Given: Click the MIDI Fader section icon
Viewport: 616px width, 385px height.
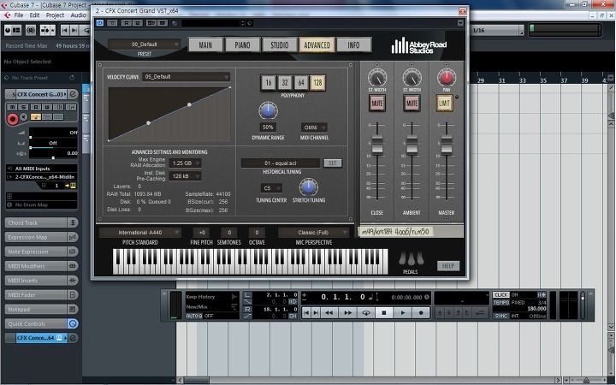Looking at the screenshot, I should click(73, 294).
